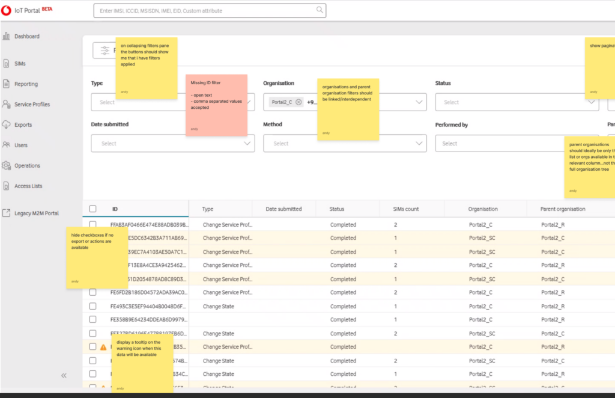This screenshot has width=615, height=398.
Task: Tick the checkbox for row FE493C3E5EF94404
Action: tap(92, 306)
